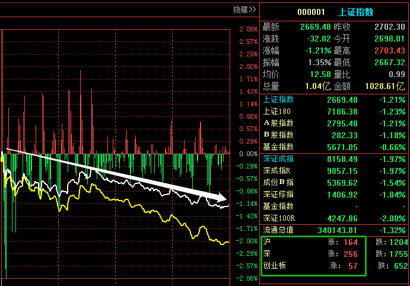410x286 pixels.
Task: Click the -1.14% axis label
Action: pos(247,204)
